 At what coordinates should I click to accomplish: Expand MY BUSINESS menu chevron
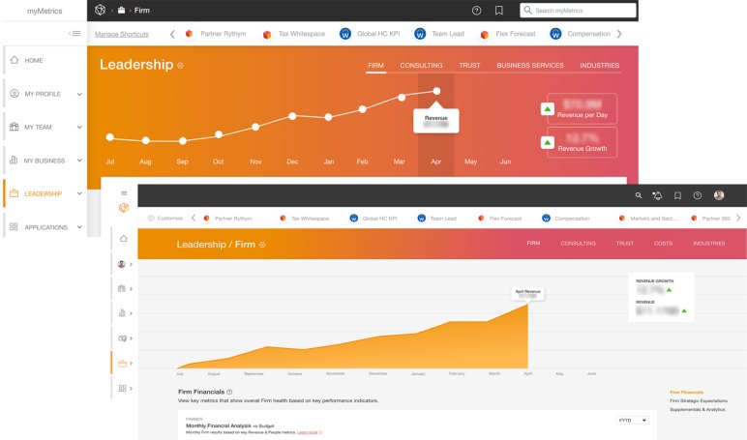[x=79, y=161]
